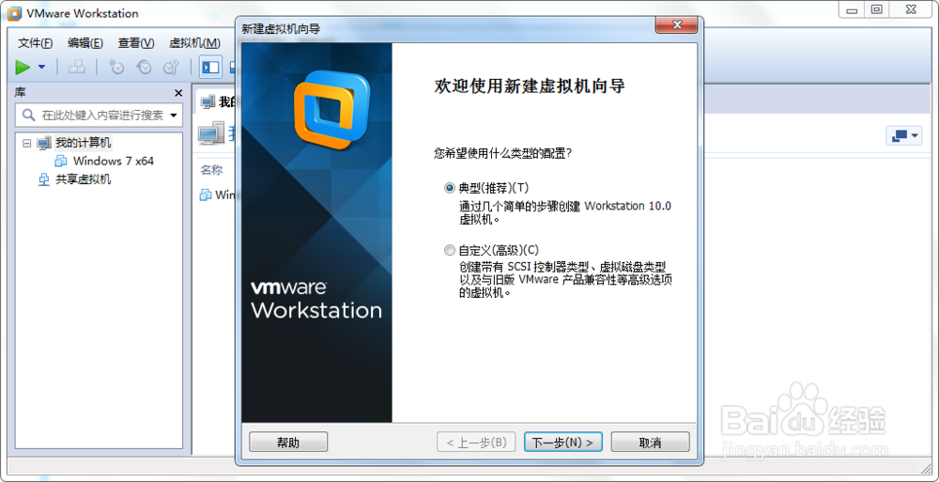The width and height of the screenshot is (939, 482).
Task: Click the revert snapshot toolbar icon
Action: [x=144, y=67]
